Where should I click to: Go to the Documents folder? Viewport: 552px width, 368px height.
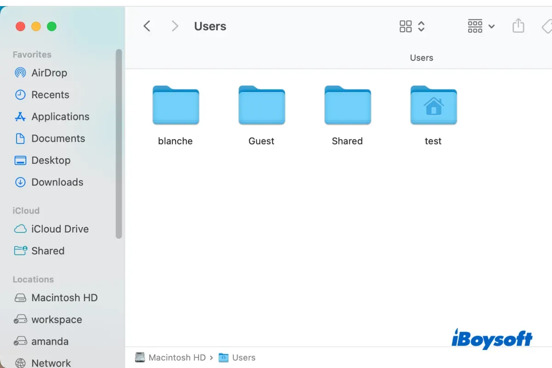pos(50,138)
